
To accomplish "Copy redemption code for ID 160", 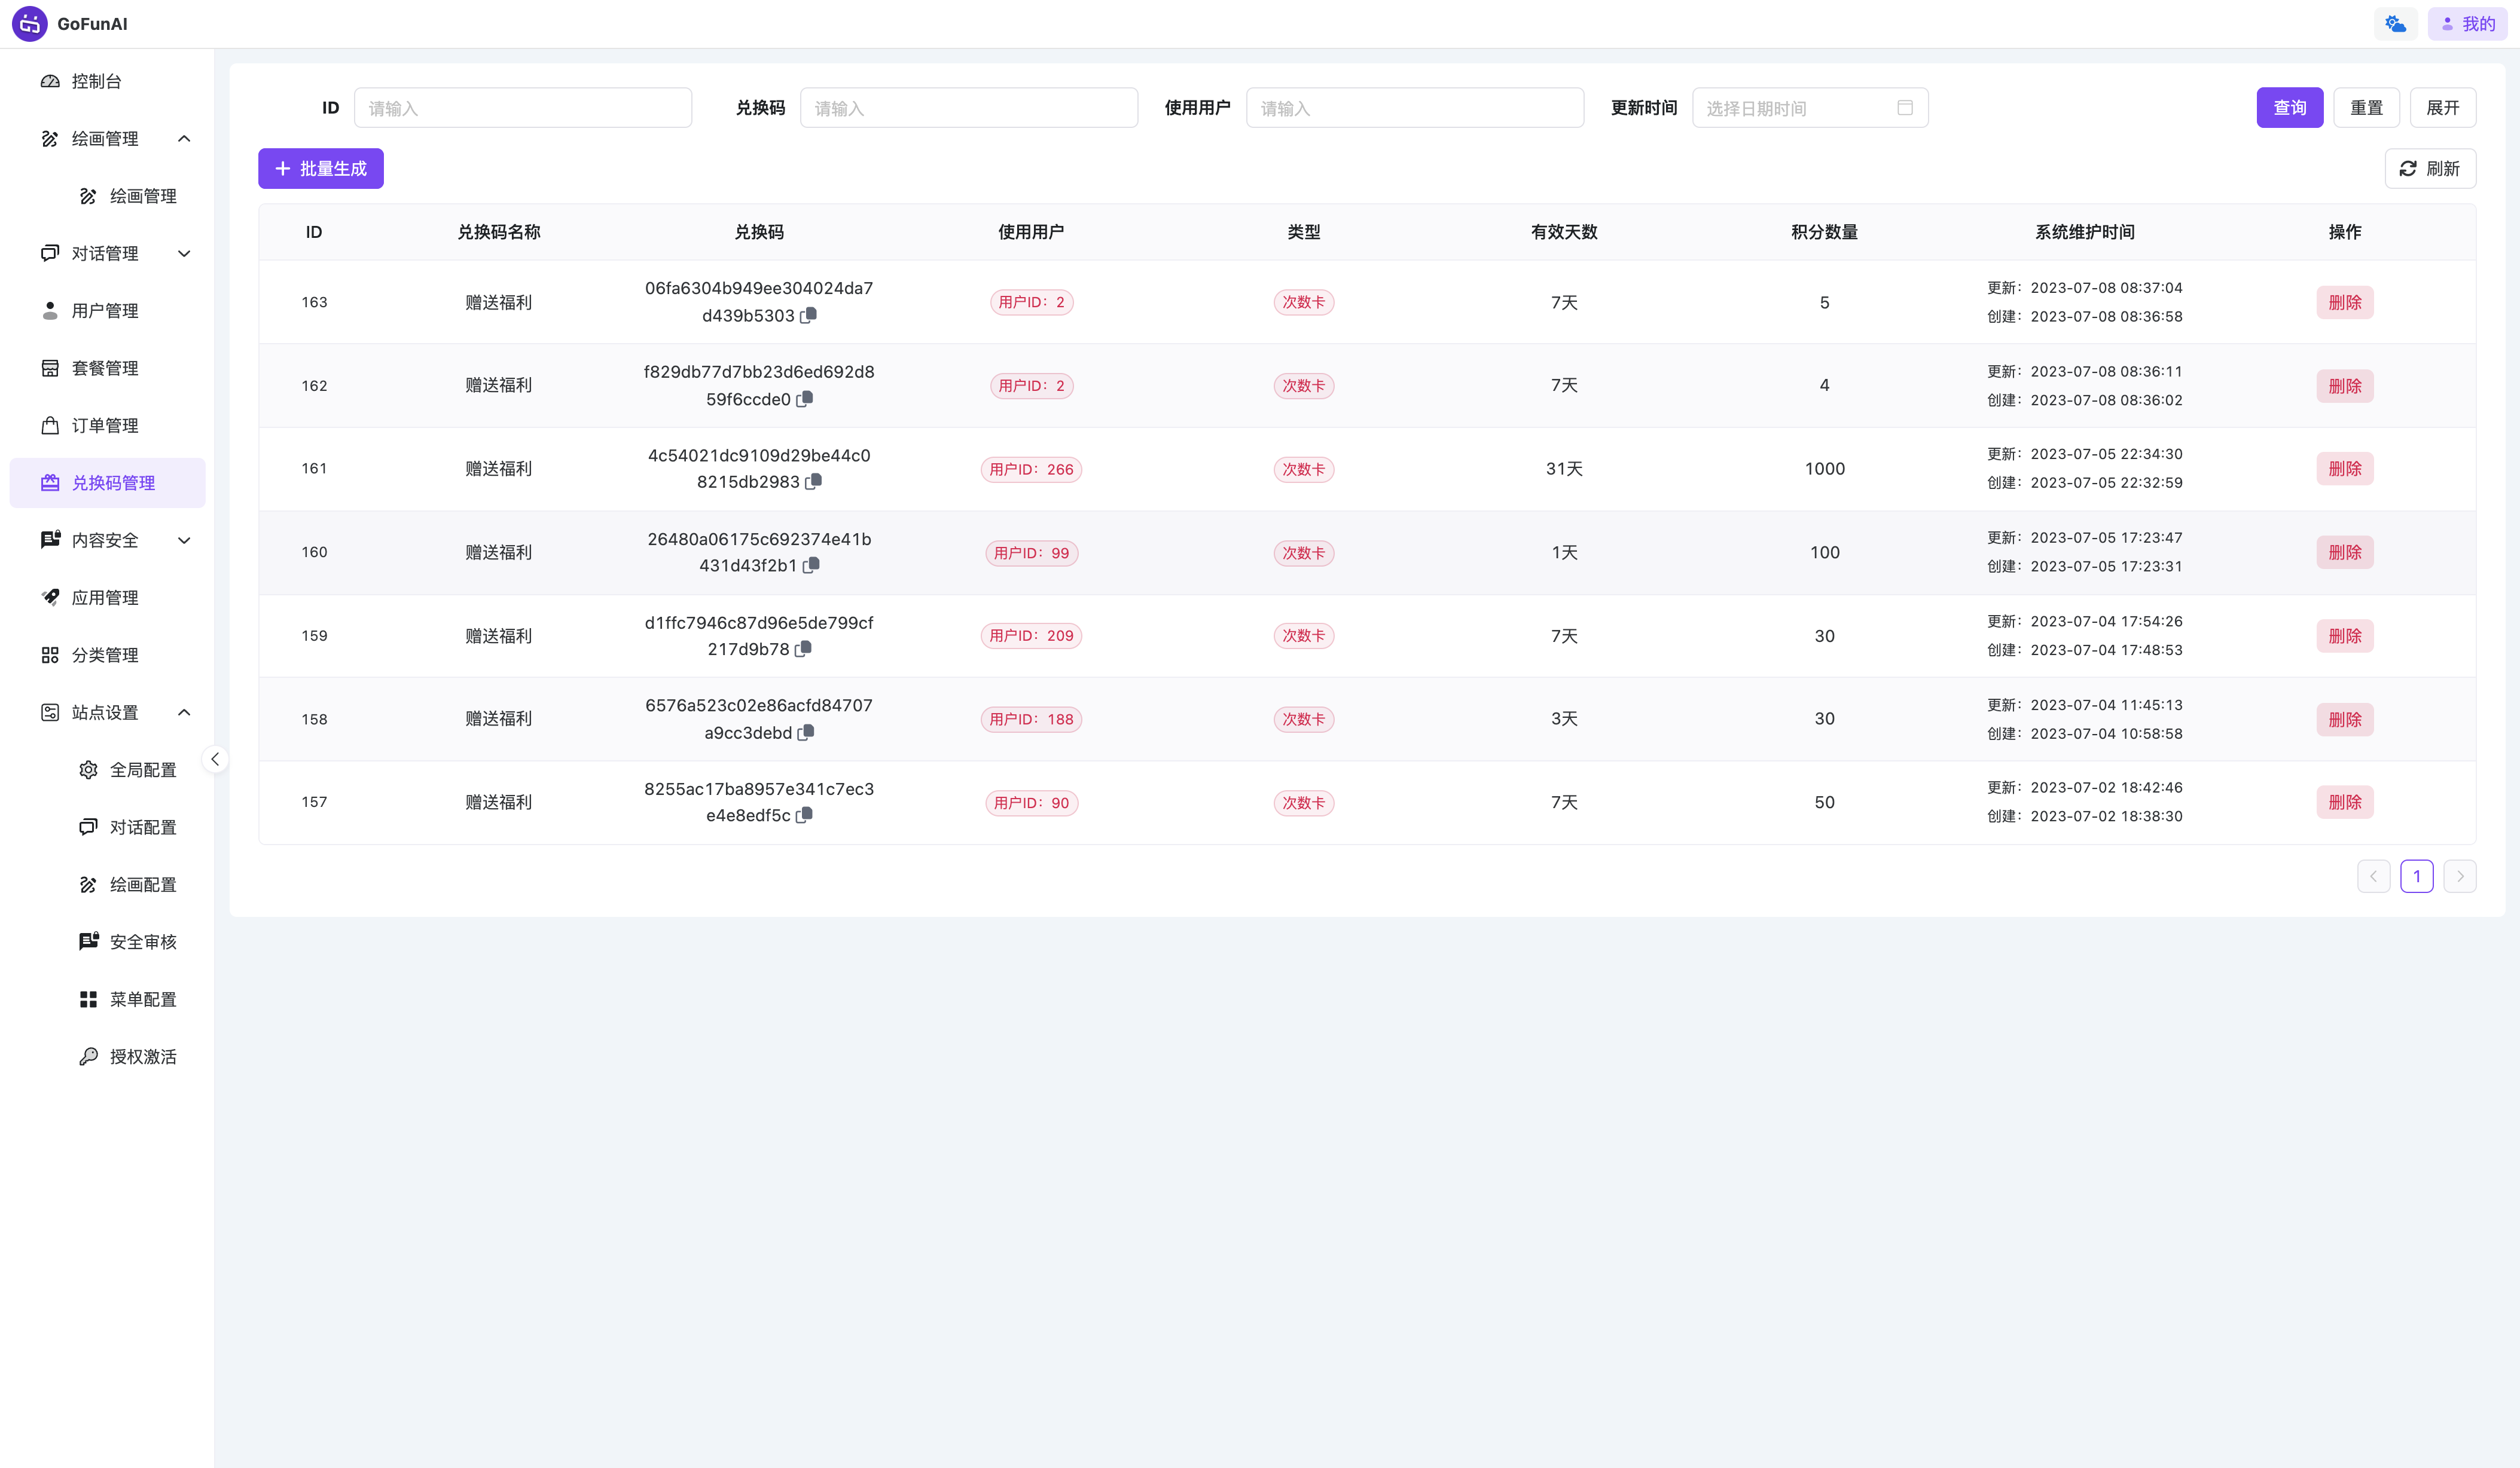I will tap(811, 565).
